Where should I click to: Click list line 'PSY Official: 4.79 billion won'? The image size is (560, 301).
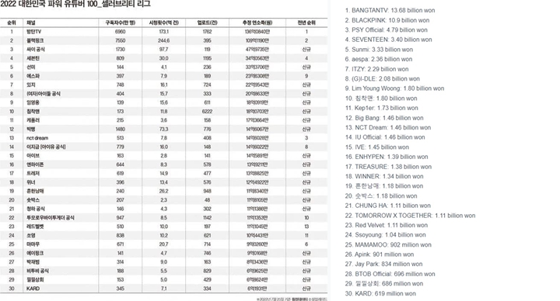[386, 30]
